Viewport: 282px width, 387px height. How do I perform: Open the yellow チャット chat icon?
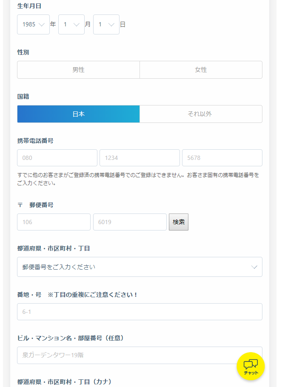click(251, 366)
